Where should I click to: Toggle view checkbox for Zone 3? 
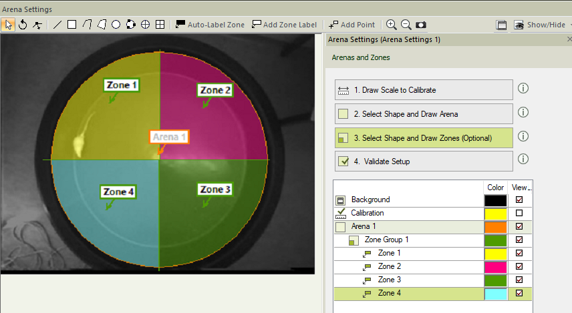519,280
